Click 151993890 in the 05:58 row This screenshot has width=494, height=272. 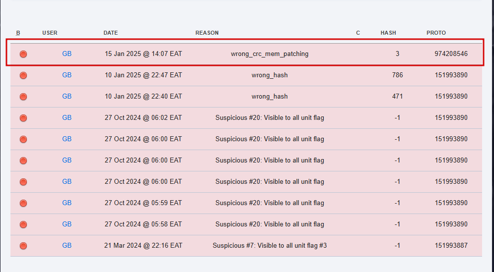pyautogui.click(x=451, y=224)
